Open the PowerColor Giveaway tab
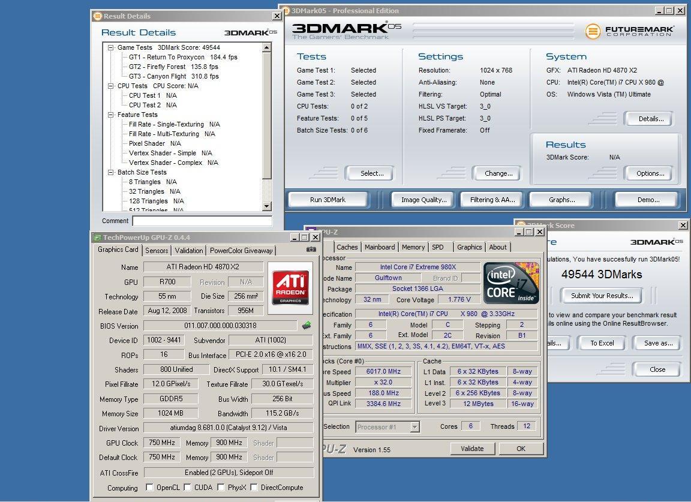 [241, 250]
